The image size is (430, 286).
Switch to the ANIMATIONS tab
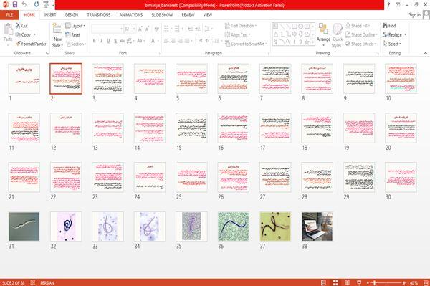tap(131, 15)
